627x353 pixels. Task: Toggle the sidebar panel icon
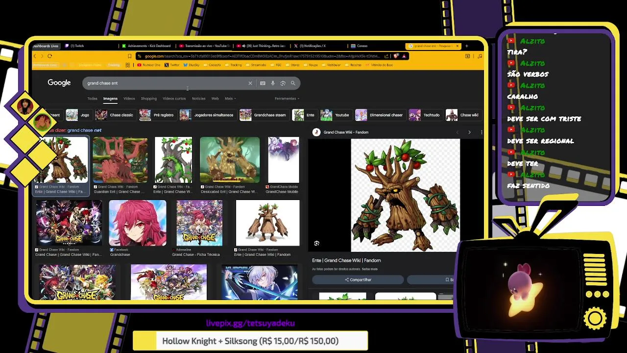pos(467,56)
